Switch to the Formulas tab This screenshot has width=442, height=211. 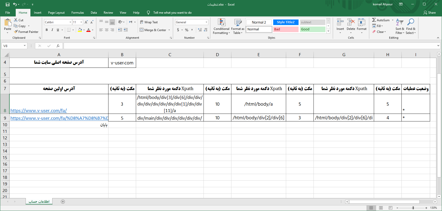pyautogui.click(x=78, y=13)
